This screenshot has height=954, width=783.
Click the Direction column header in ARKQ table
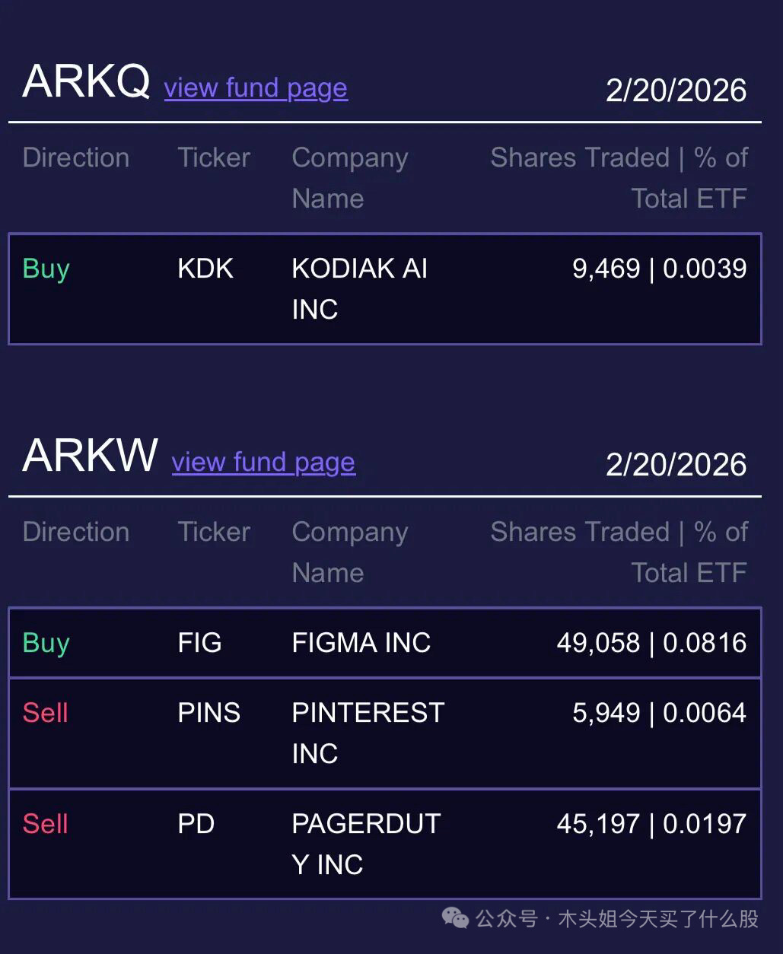(76, 157)
